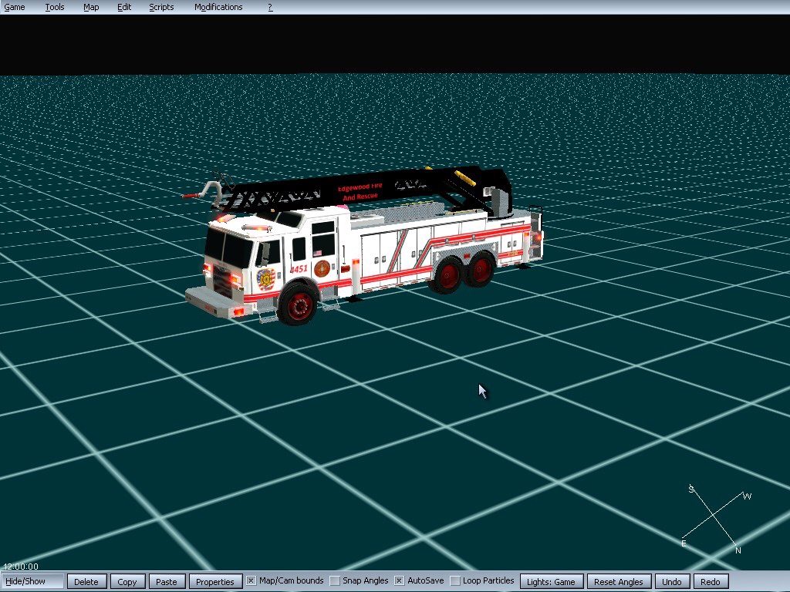Enable the Snap Angles checkbox
Image resolution: width=790 pixels, height=592 pixels.
[x=335, y=581]
